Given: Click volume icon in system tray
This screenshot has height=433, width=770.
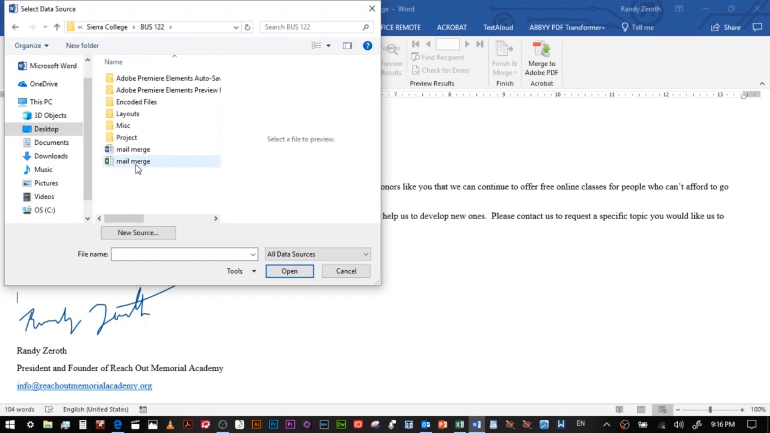Looking at the screenshot, I should point(679,424).
